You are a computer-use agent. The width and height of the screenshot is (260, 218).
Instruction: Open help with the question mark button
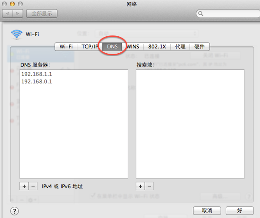pyautogui.click(x=14, y=211)
